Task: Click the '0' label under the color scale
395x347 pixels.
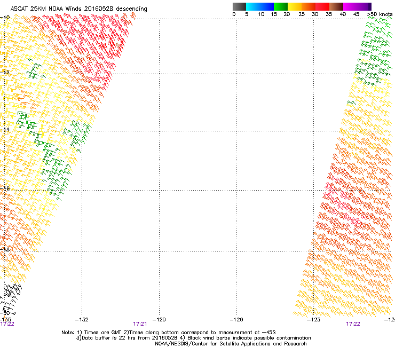Action: click(x=234, y=14)
